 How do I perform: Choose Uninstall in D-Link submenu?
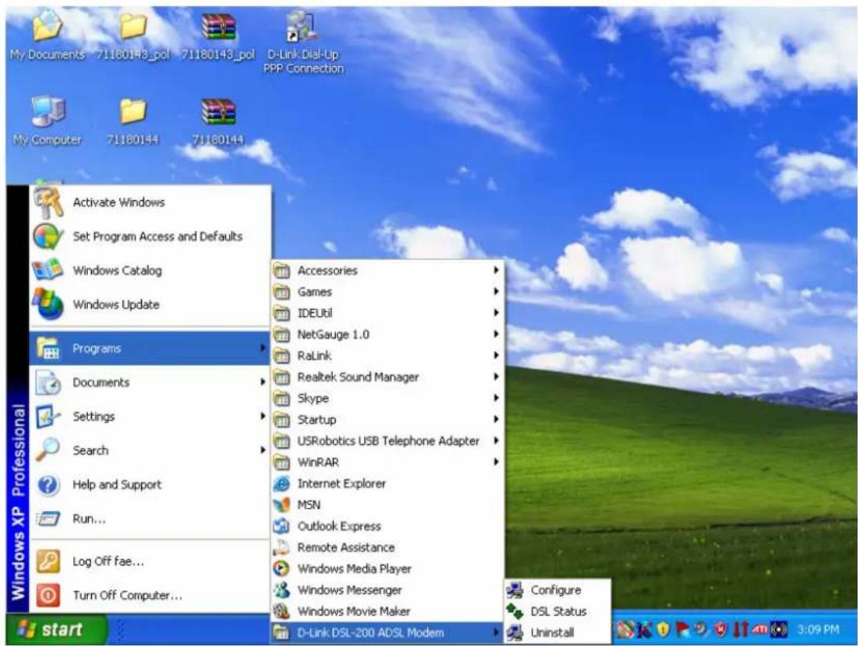557,633
